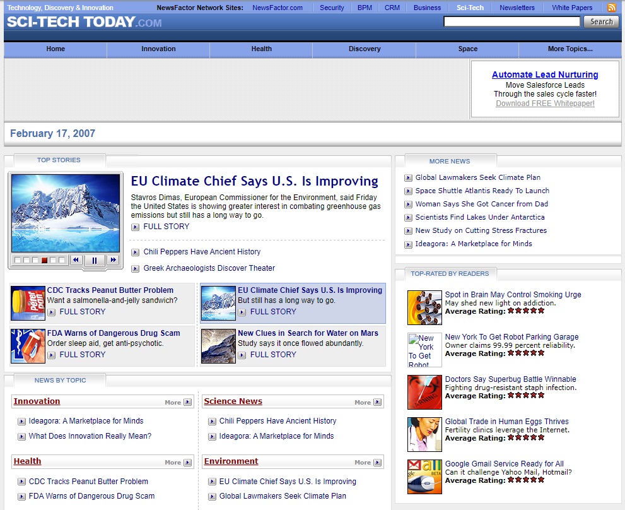Open the cigarettes thumbnail for smoking story
Viewport: 625px width, 510px height.
point(424,307)
